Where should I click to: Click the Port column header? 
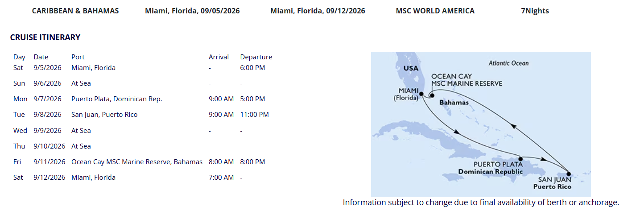78,57
